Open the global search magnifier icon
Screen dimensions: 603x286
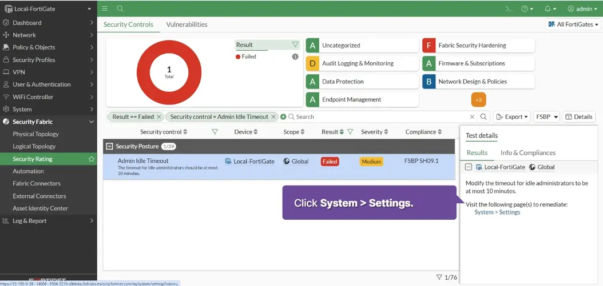pos(120,9)
